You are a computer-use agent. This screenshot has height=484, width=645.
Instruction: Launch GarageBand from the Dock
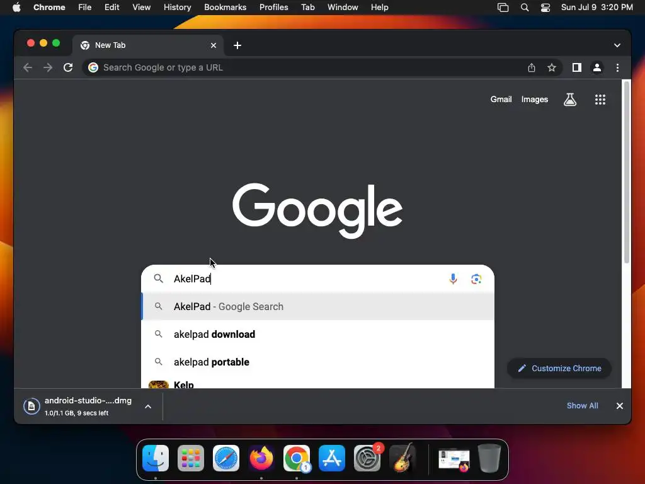click(402, 458)
